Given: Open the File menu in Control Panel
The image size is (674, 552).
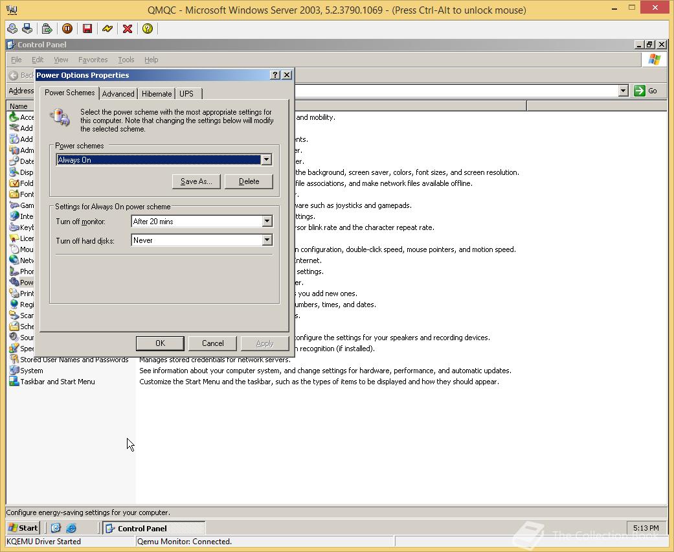Looking at the screenshot, I should click(16, 60).
